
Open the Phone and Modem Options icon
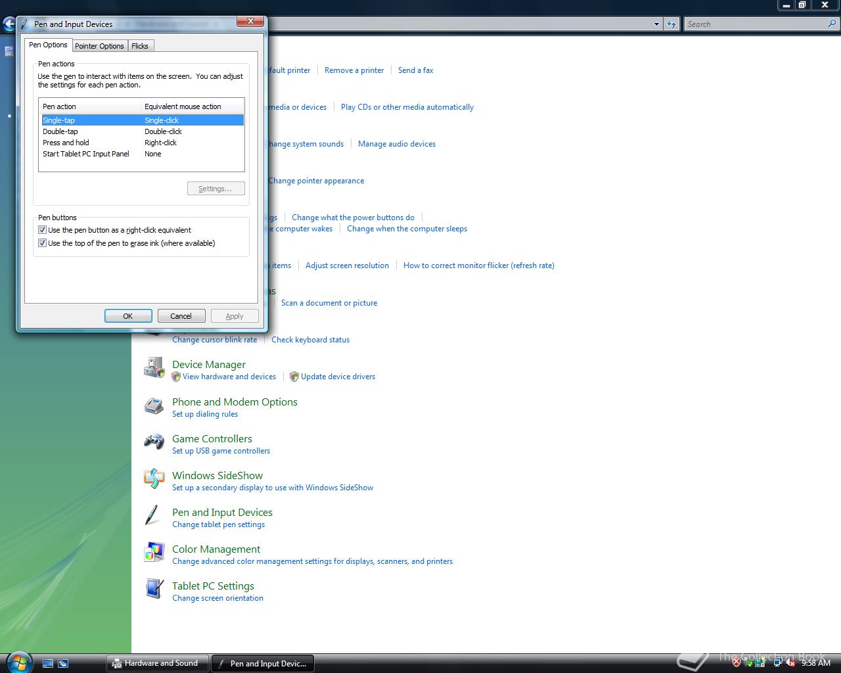[x=154, y=406]
